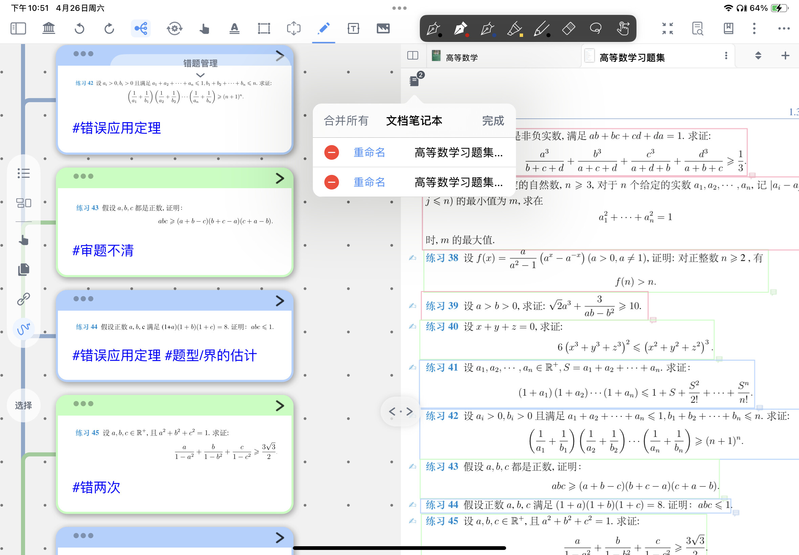Open the text box tool
Viewport: 799px width, 555px height.
[353, 28]
